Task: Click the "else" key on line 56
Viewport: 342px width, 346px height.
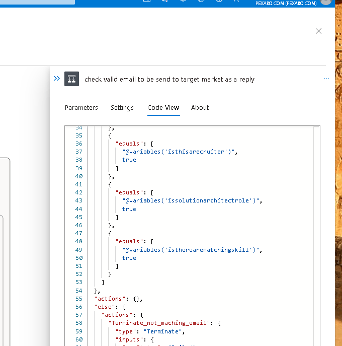Action: coord(105,307)
